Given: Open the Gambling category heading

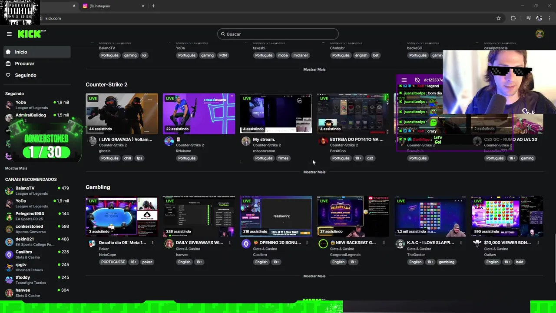Looking at the screenshot, I should [98, 187].
